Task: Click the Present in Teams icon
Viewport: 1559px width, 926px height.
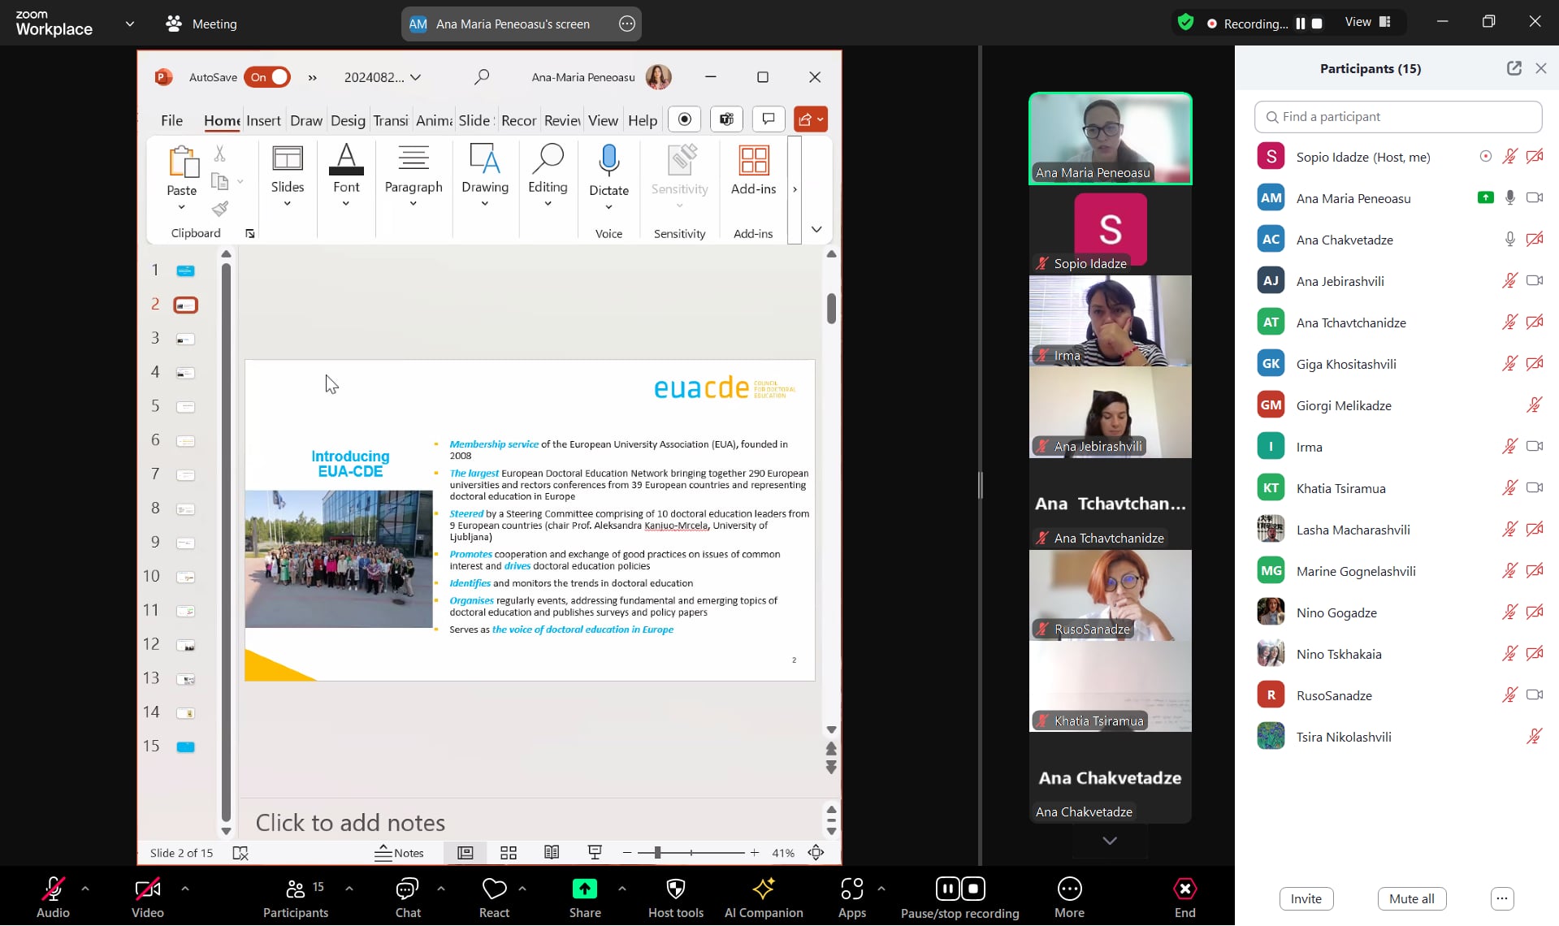Action: tap(727, 119)
